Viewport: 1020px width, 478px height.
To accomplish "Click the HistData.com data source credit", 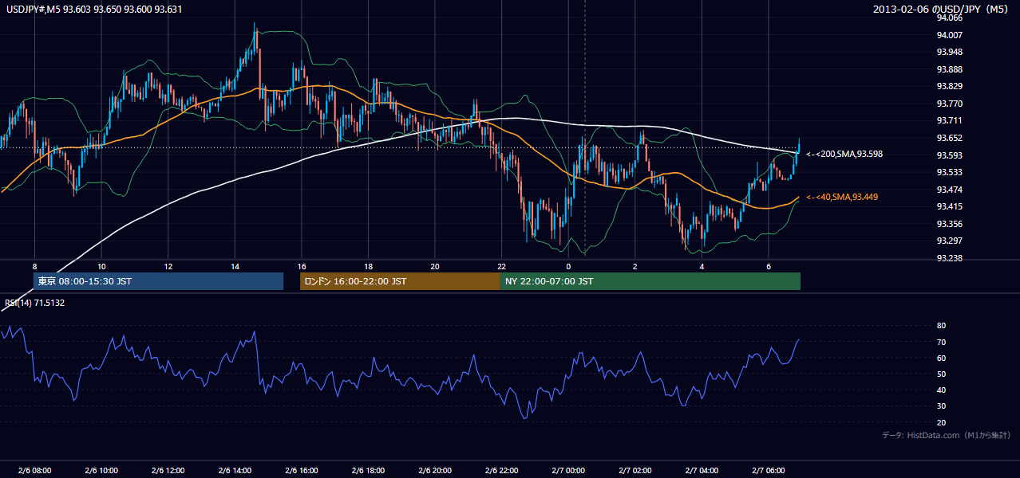I will pyautogui.click(x=947, y=435).
